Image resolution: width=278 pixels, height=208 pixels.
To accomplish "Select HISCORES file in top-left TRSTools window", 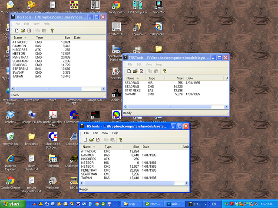I will (20, 50).
